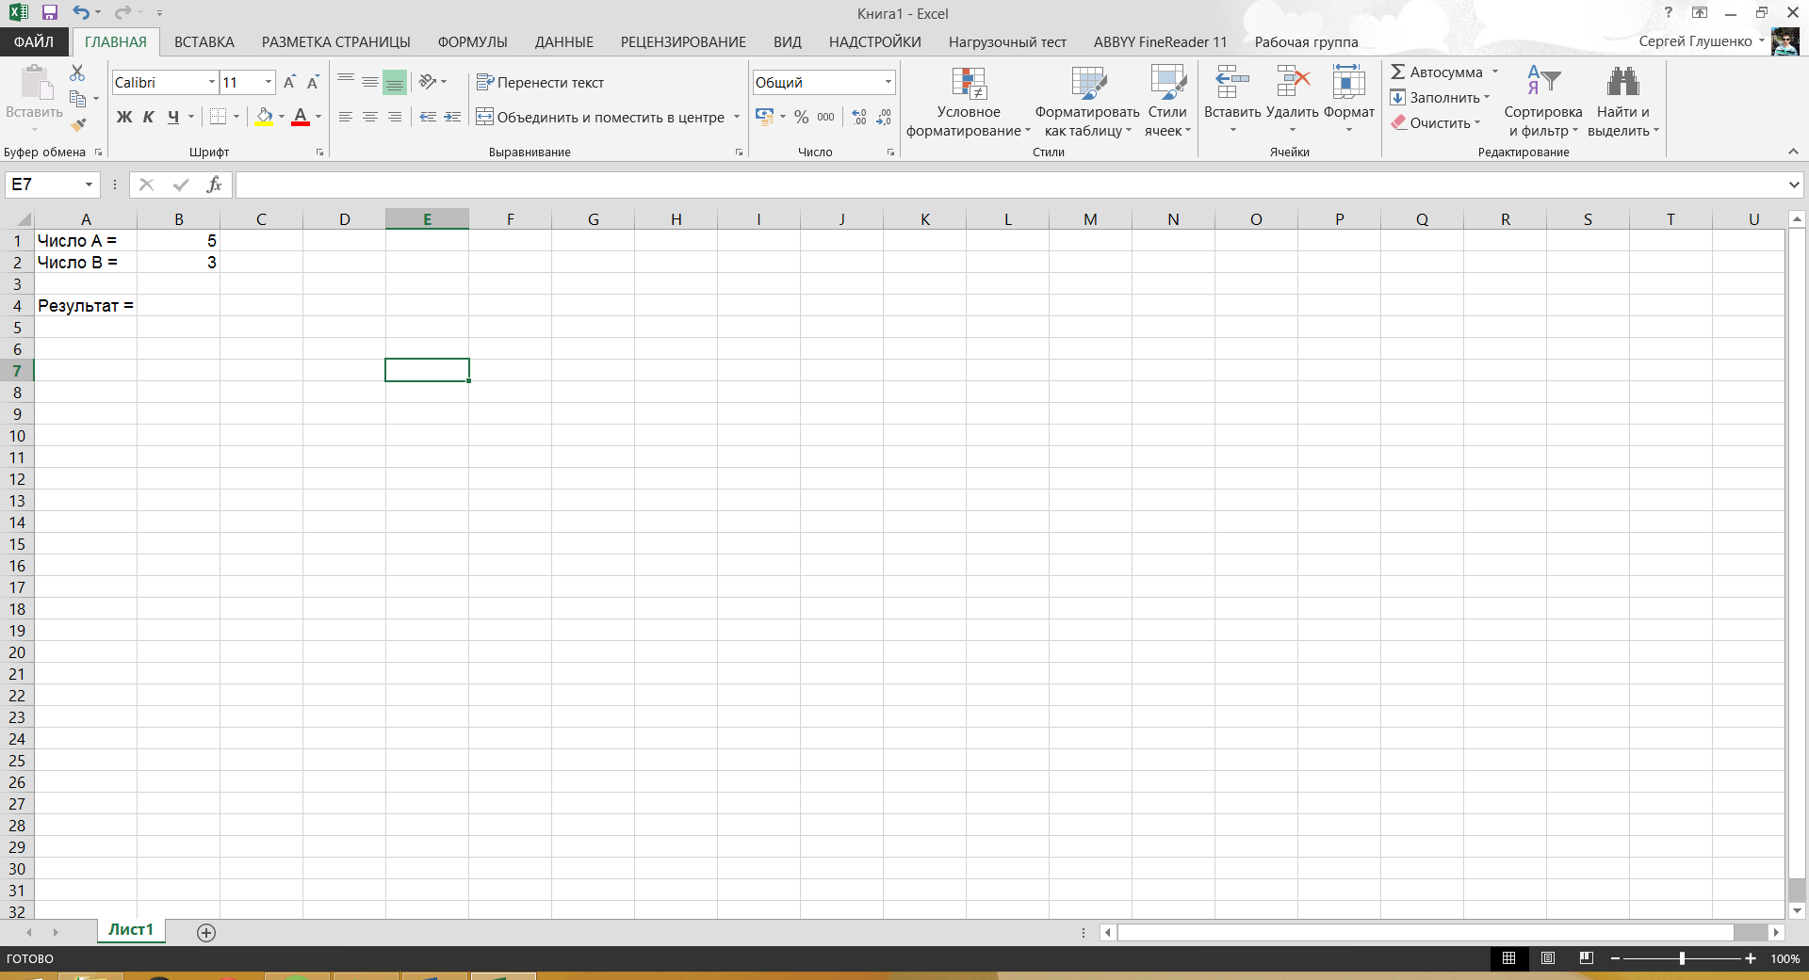Click the Orientation text angle icon
Screen dimensions: 1809x980
tap(429, 82)
